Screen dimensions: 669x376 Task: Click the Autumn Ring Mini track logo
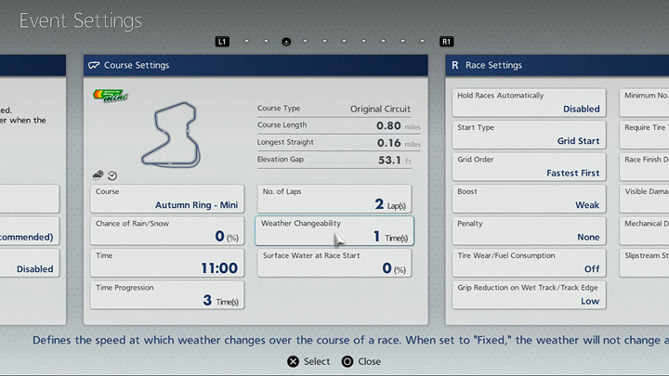tap(110, 97)
